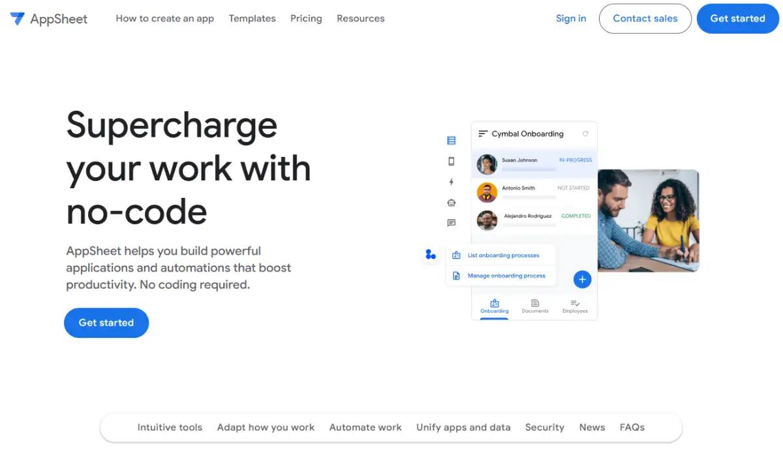Click the IN-PROGRESS status label
Screen dimensions: 783x454
(576, 160)
